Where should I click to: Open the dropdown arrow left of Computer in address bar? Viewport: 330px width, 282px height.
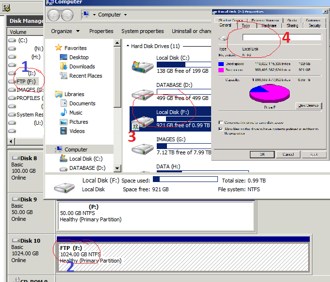pyautogui.click(x=94, y=15)
